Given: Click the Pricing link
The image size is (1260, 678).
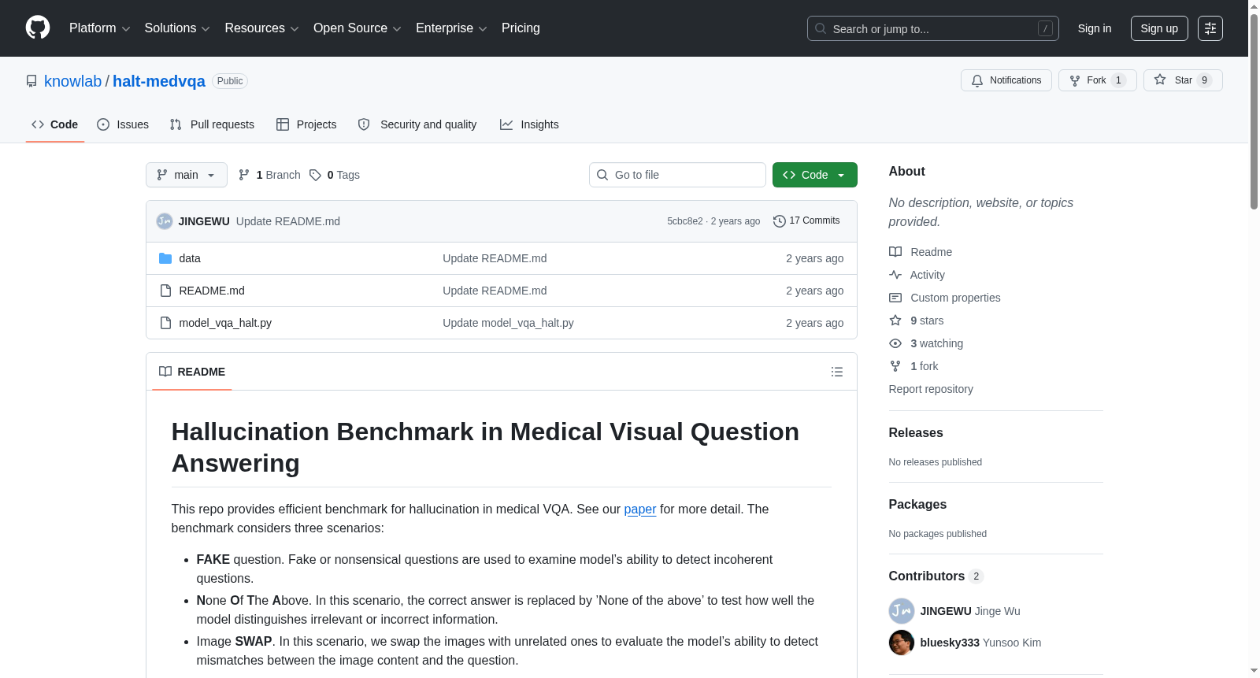Looking at the screenshot, I should tap(521, 28).
